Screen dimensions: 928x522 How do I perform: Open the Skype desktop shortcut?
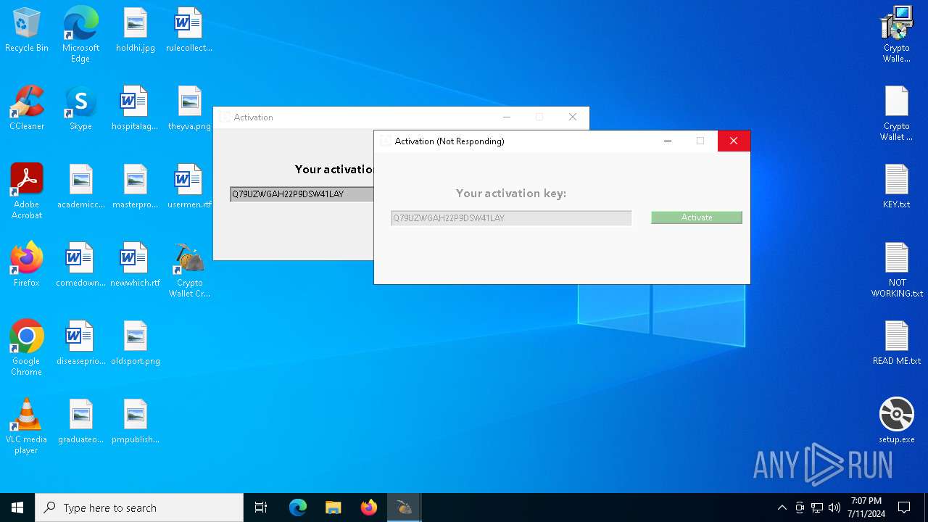tap(80, 109)
